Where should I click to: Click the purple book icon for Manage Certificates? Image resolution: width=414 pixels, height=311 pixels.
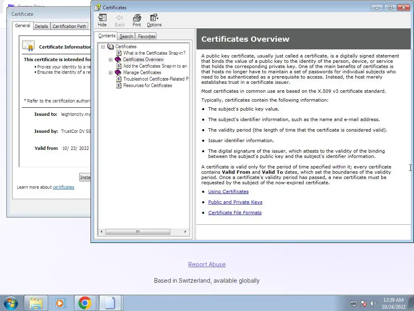tap(118, 72)
